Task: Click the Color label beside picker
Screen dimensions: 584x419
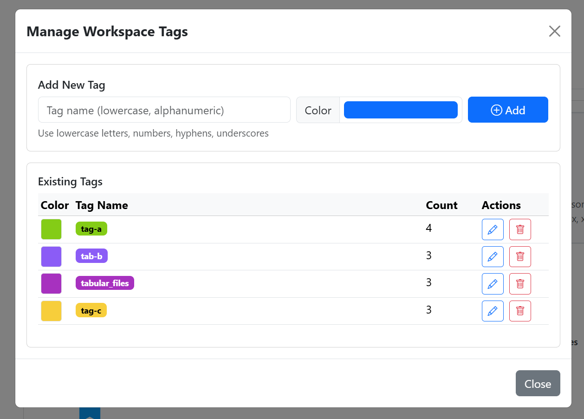Action: [x=318, y=110]
